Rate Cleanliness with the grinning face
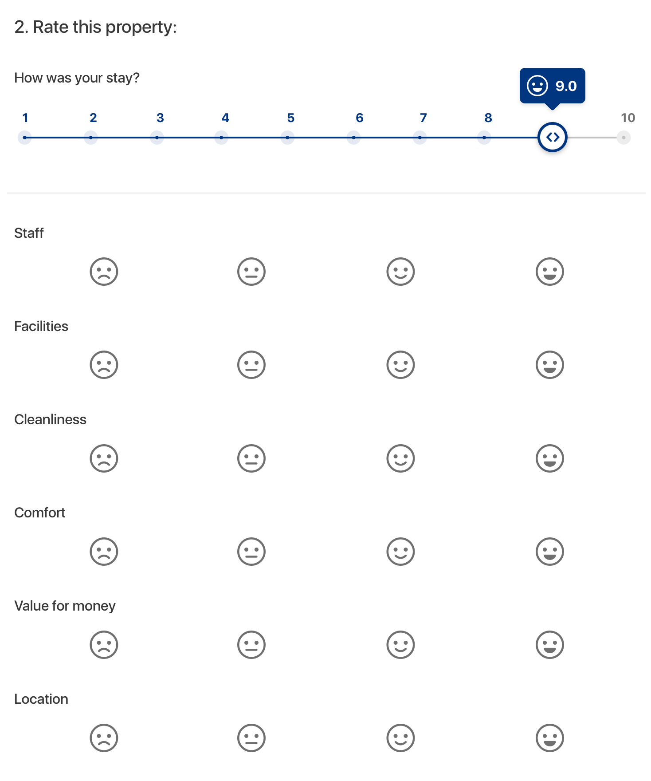 click(x=550, y=458)
